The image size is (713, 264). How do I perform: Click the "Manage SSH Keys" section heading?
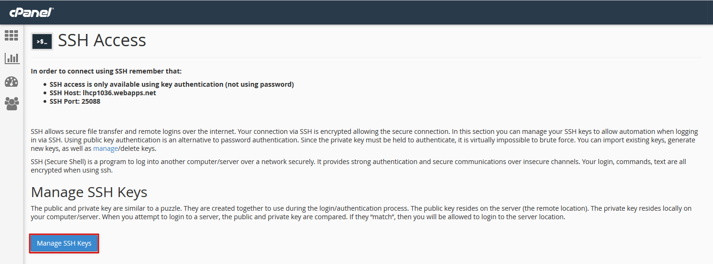pyautogui.click(x=89, y=192)
